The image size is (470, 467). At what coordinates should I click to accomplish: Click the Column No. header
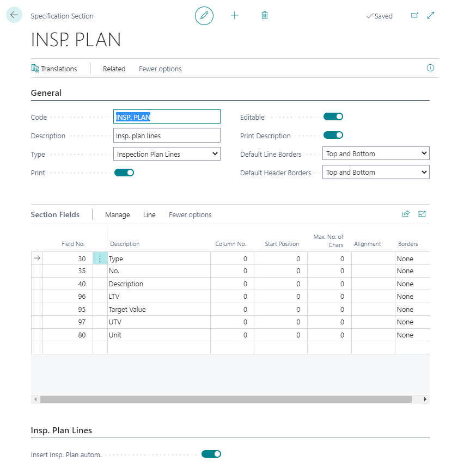(x=231, y=244)
